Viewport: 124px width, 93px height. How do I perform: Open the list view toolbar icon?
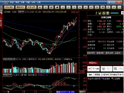pyautogui.click(x=46, y=7)
